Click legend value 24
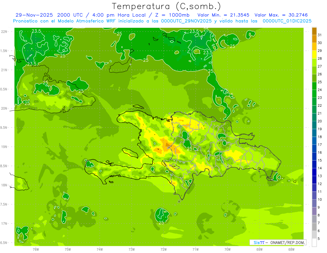The height and width of the screenshot is (253, 327). click(x=320, y=90)
